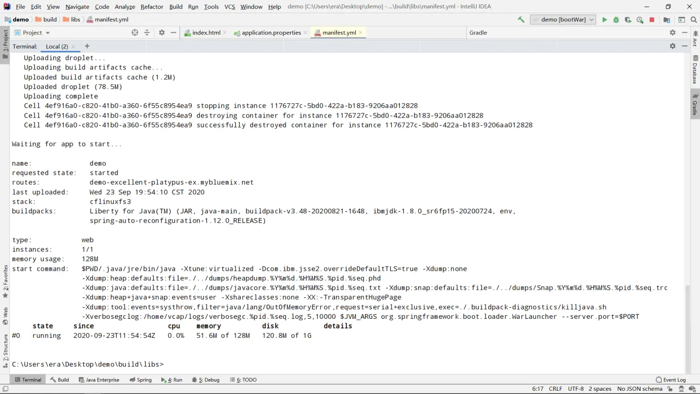Open the Spring tool window
Screen dimensions: 700x394
(x=140, y=380)
